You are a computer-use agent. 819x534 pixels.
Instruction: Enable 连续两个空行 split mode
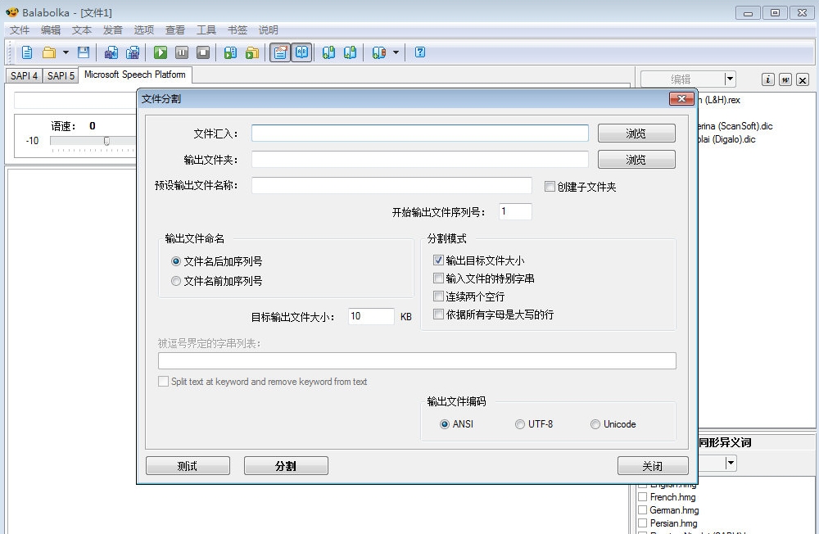click(x=438, y=296)
